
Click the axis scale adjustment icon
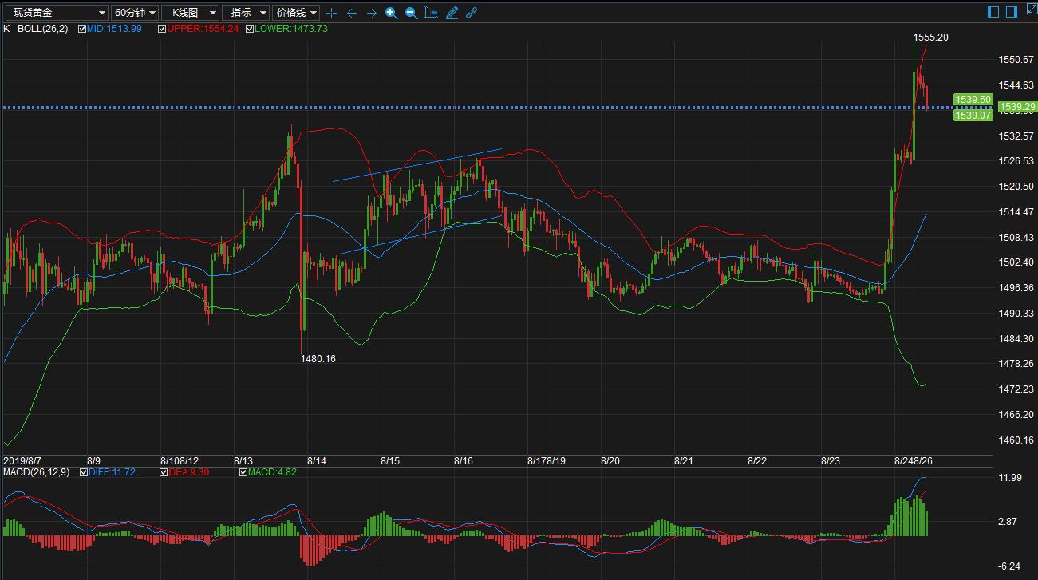click(x=431, y=13)
